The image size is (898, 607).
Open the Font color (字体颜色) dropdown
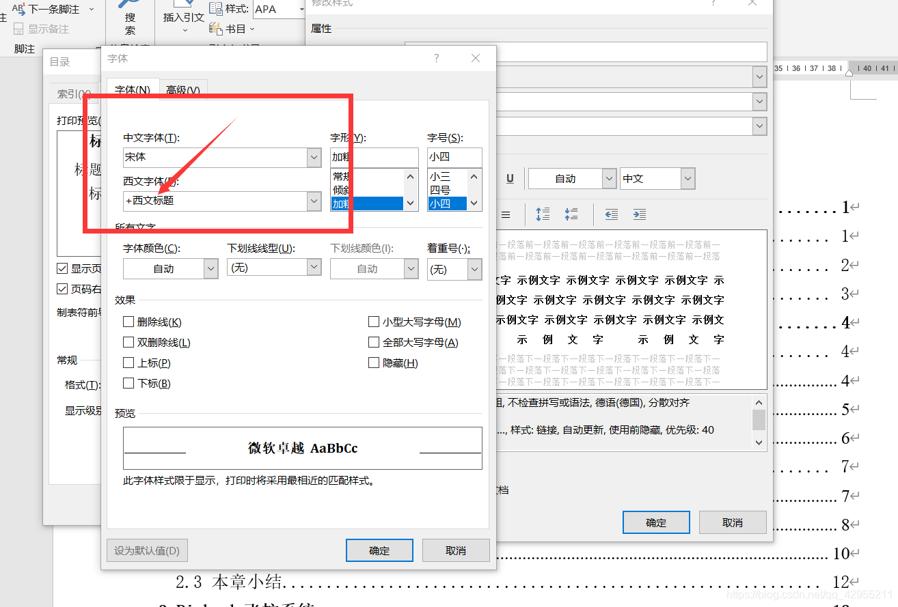point(210,269)
